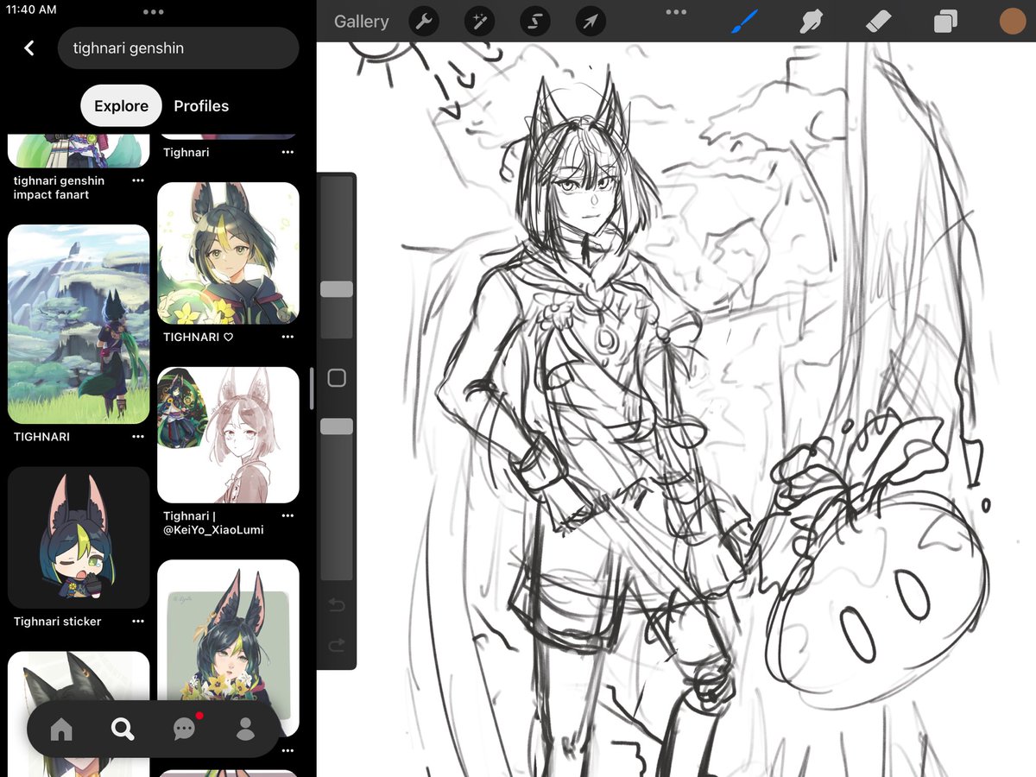Select the Smudge tool
This screenshot has width=1036, height=777.
(x=811, y=22)
